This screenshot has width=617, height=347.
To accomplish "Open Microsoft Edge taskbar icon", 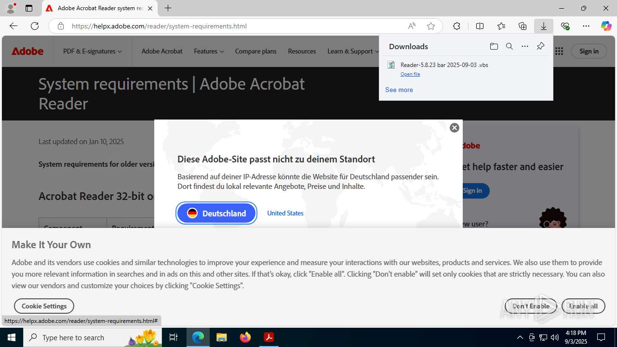I will tap(198, 337).
